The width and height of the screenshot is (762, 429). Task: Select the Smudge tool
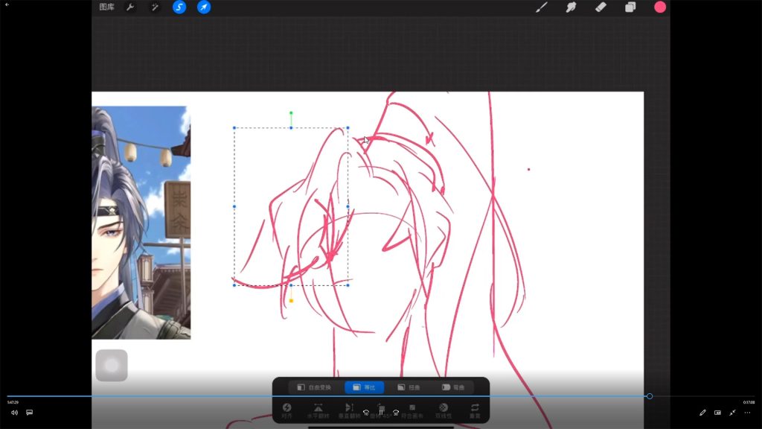tap(571, 7)
